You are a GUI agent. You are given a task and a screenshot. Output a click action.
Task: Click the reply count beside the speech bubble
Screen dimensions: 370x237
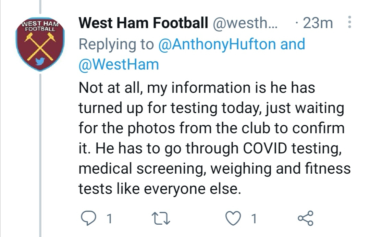click(x=109, y=219)
